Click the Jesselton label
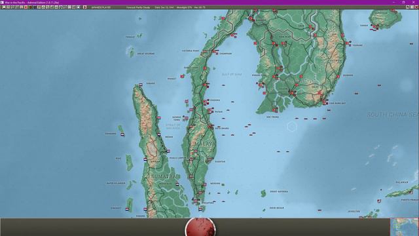 354,211
